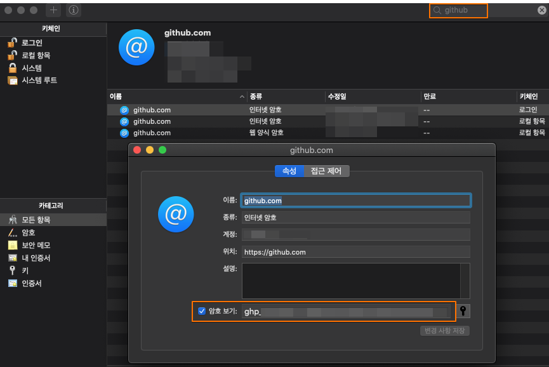The height and width of the screenshot is (367, 549).
Task: Open the info toolbar button
Action: (x=74, y=10)
